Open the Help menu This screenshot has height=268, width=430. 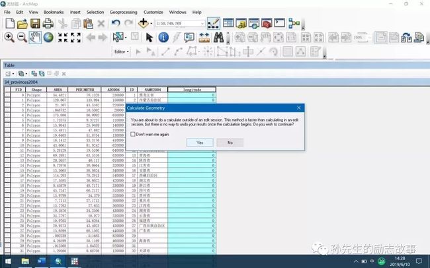[196, 12]
